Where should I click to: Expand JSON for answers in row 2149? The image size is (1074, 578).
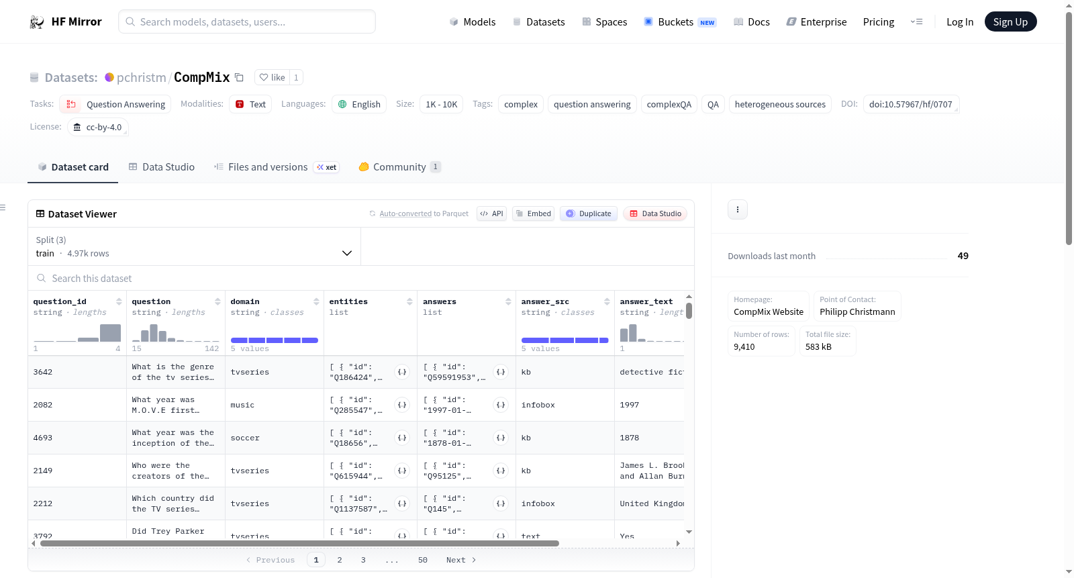point(501,471)
